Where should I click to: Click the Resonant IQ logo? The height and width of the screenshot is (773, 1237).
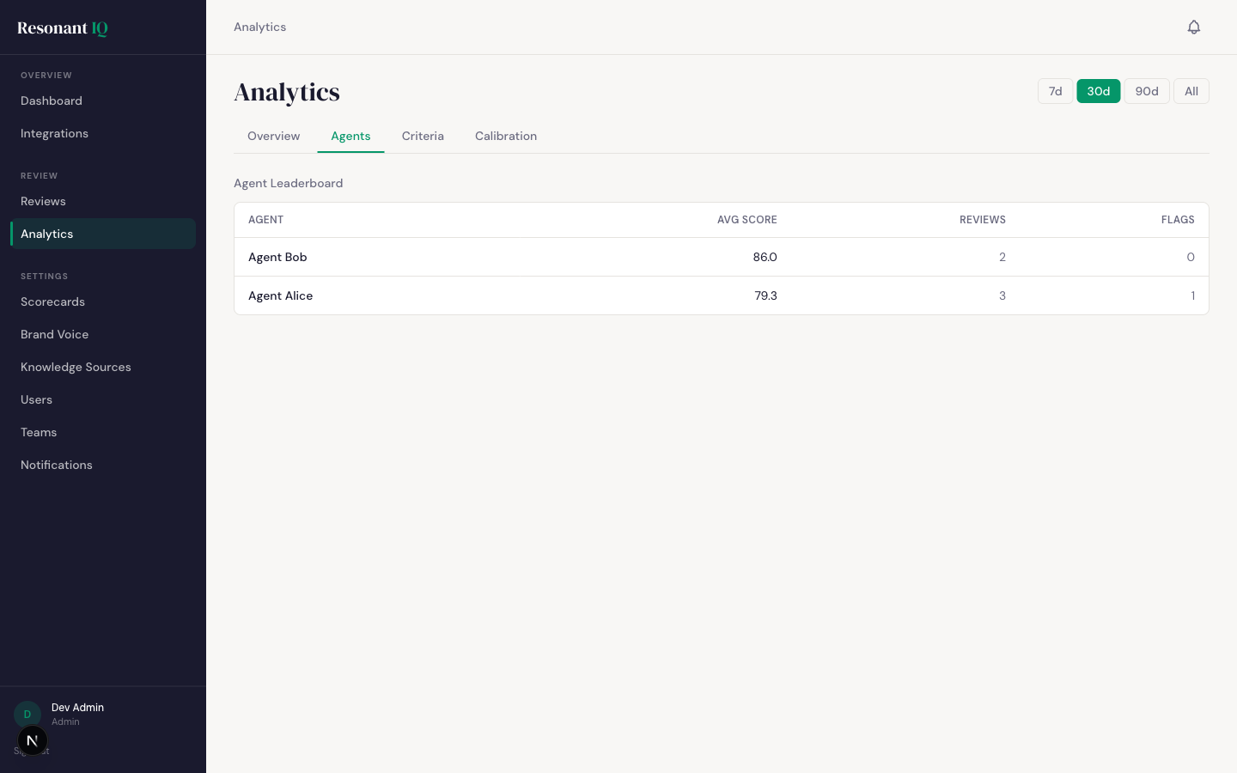click(x=63, y=28)
